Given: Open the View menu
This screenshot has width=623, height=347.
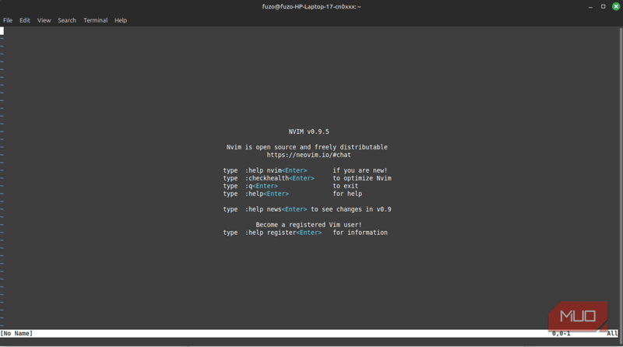Looking at the screenshot, I should [x=44, y=20].
